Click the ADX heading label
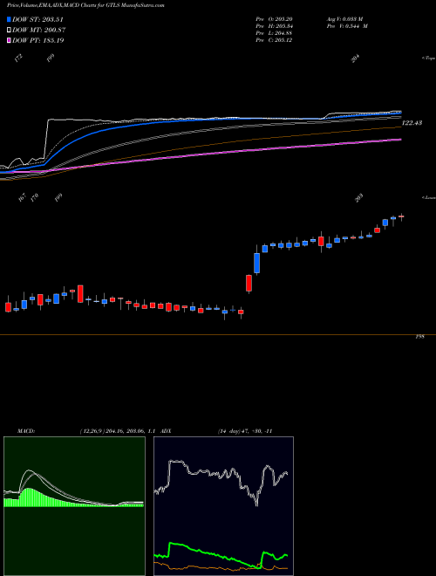 (x=166, y=431)
